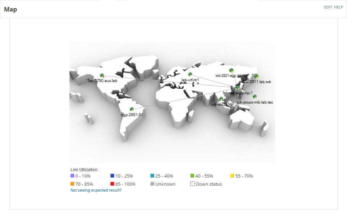Click the tok-ptopo-mib.lab.tex node icon
This screenshot has height=216, width=347.
254,97
